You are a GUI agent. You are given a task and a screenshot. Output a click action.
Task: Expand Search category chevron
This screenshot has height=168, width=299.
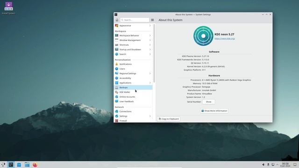pyautogui.click(x=150, y=54)
